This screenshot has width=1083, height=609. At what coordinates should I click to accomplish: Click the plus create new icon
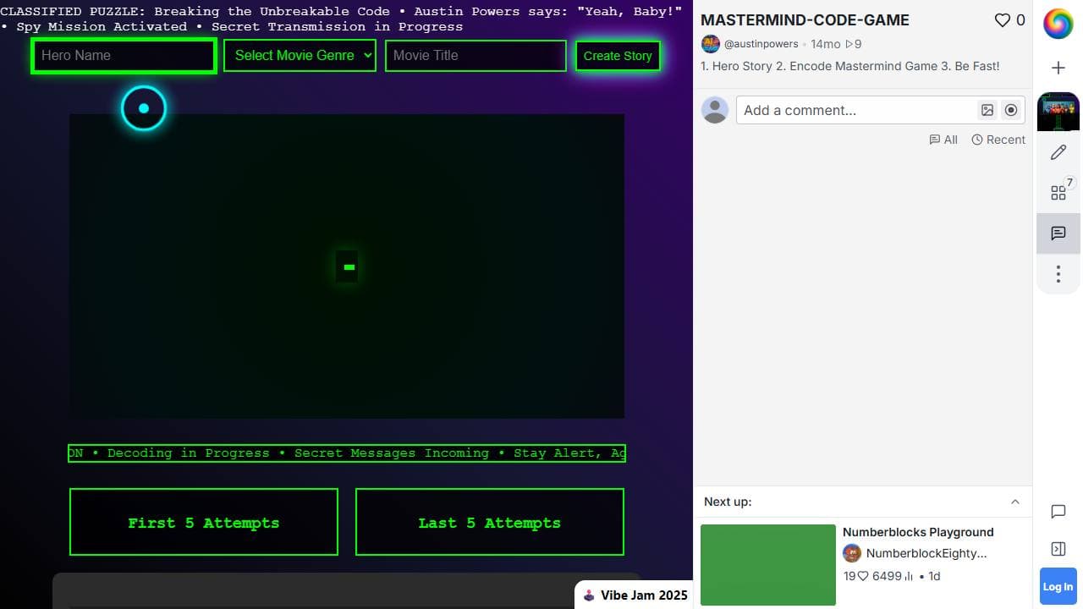(x=1058, y=68)
